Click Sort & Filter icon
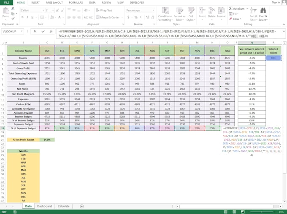The height and width of the screenshot is (214, 287). pos(253,11)
